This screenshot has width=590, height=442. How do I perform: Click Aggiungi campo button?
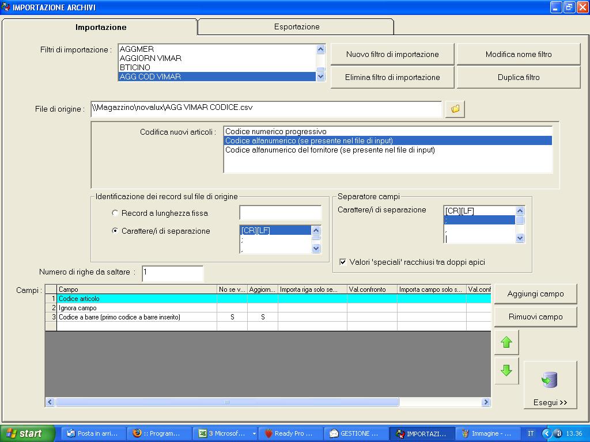pos(535,294)
